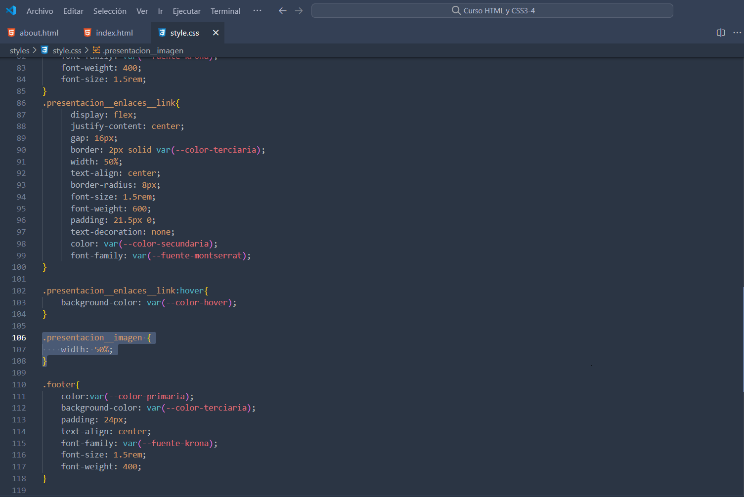This screenshot has height=497, width=744.
Task: Open the Ejecutar menu
Action: pos(186,11)
